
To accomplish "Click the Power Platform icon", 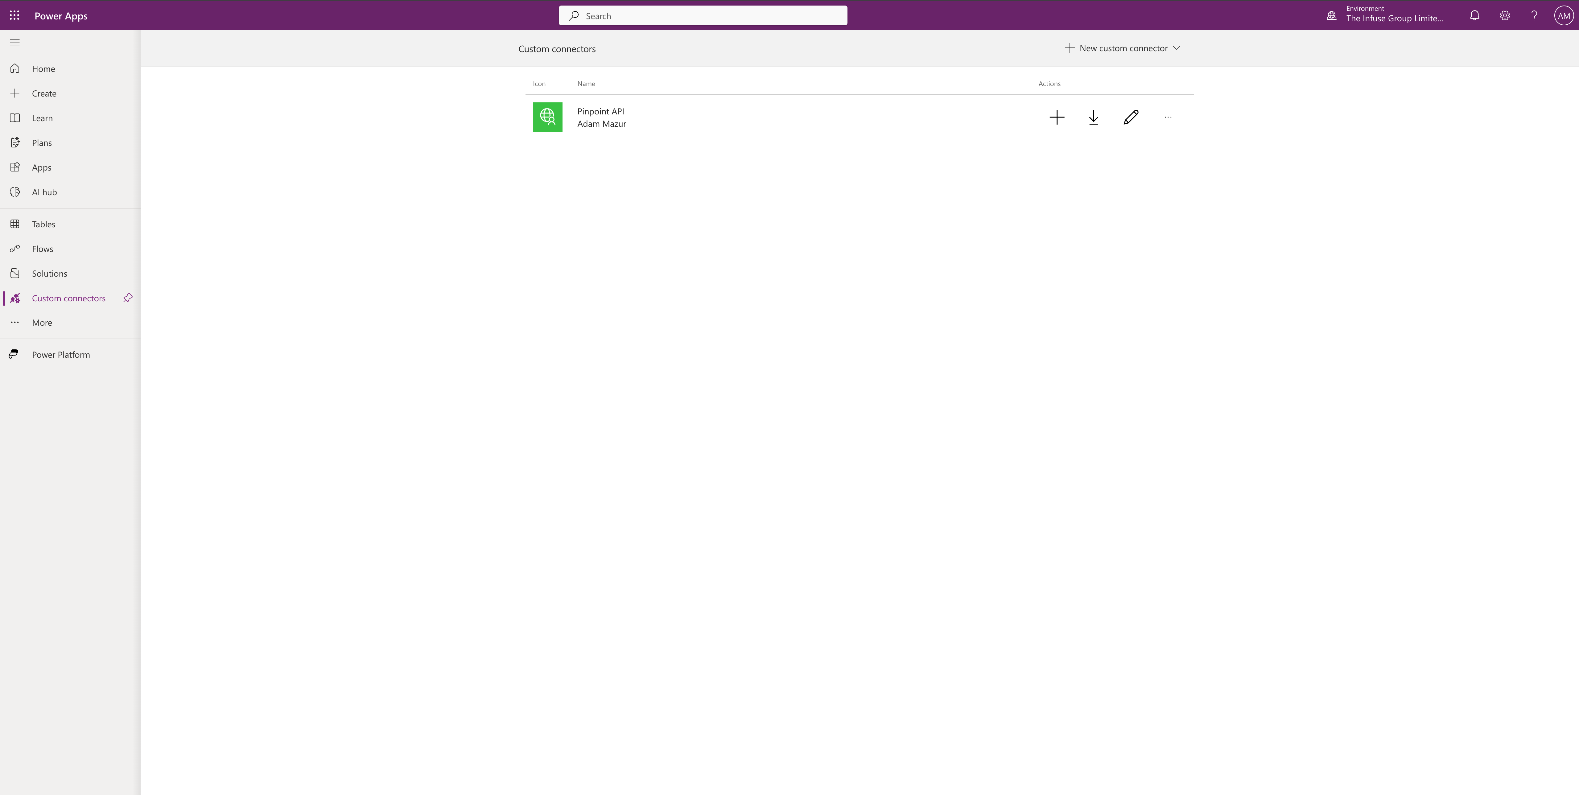I will (14, 354).
